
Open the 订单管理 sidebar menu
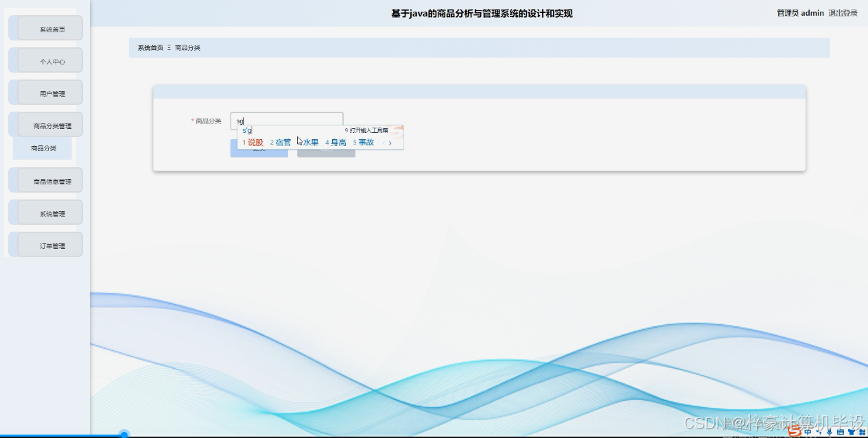pos(45,244)
